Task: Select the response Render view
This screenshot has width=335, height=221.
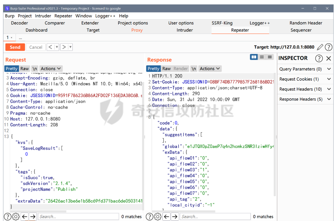Action: pyautogui.click(x=181, y=69)
